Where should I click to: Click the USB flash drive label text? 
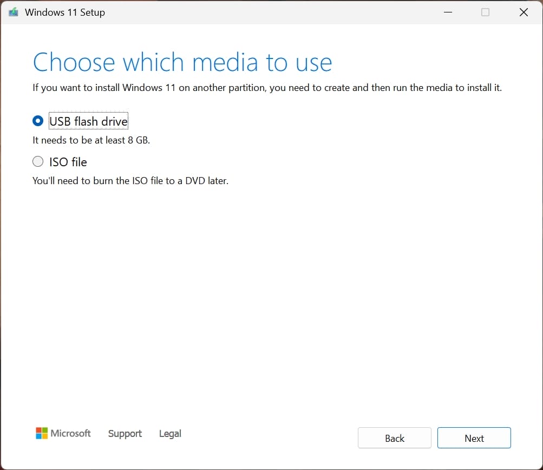pyautogui.click(x=88, y=121)
